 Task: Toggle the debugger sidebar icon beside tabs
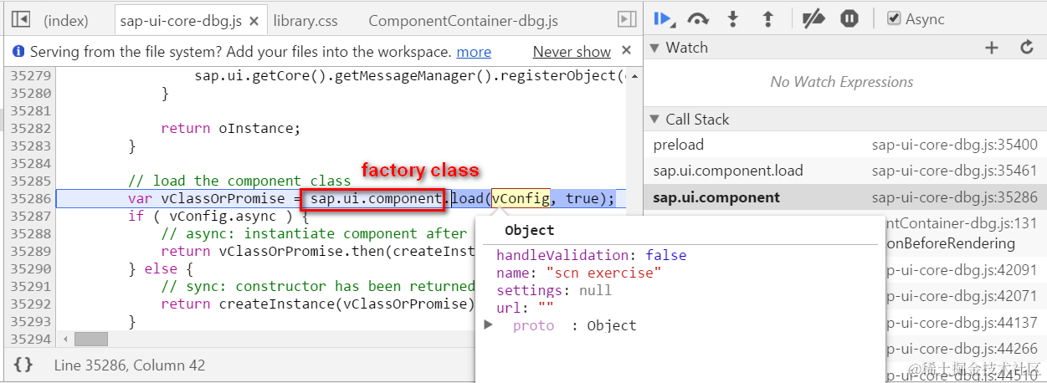tap(625, 18)
